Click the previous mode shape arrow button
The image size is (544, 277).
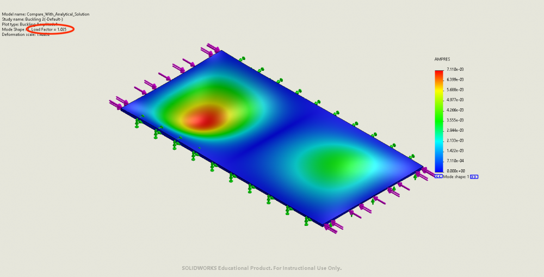(438, 177)
